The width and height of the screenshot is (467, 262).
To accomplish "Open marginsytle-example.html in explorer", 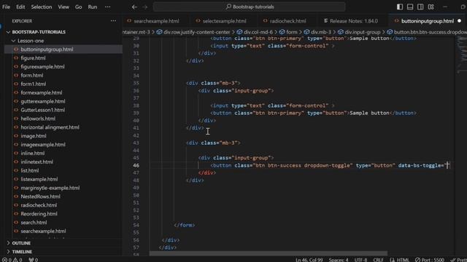I will [50, 188].
